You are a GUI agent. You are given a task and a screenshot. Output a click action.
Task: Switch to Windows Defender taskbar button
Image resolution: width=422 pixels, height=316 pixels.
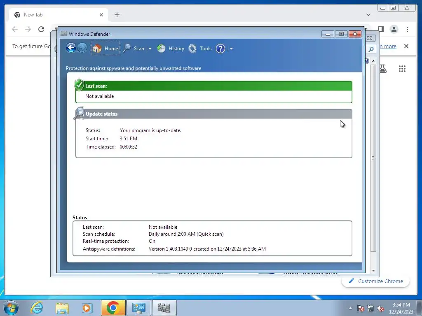164,308
